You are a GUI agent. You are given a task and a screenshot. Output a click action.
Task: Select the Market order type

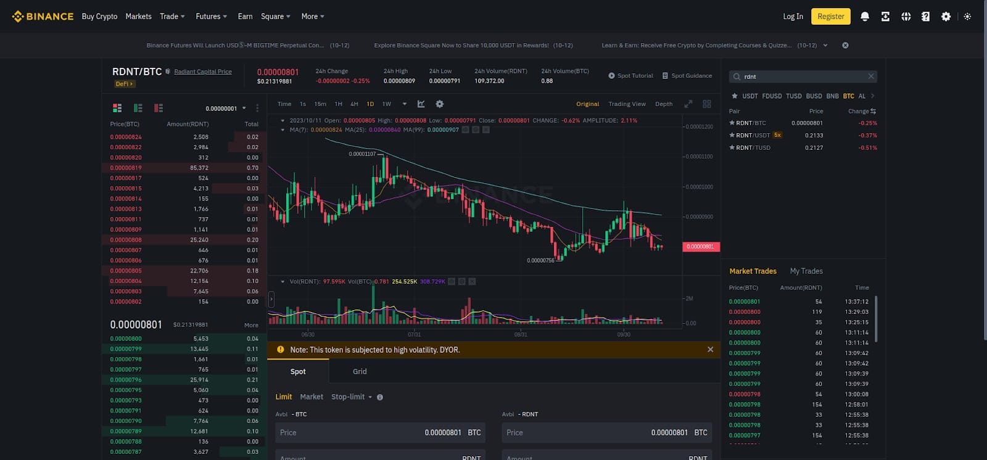click(312, 397)
